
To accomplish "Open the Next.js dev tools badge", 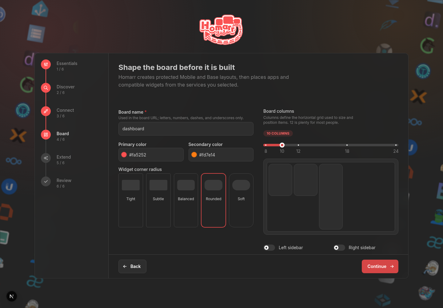I will coord(12,296).
